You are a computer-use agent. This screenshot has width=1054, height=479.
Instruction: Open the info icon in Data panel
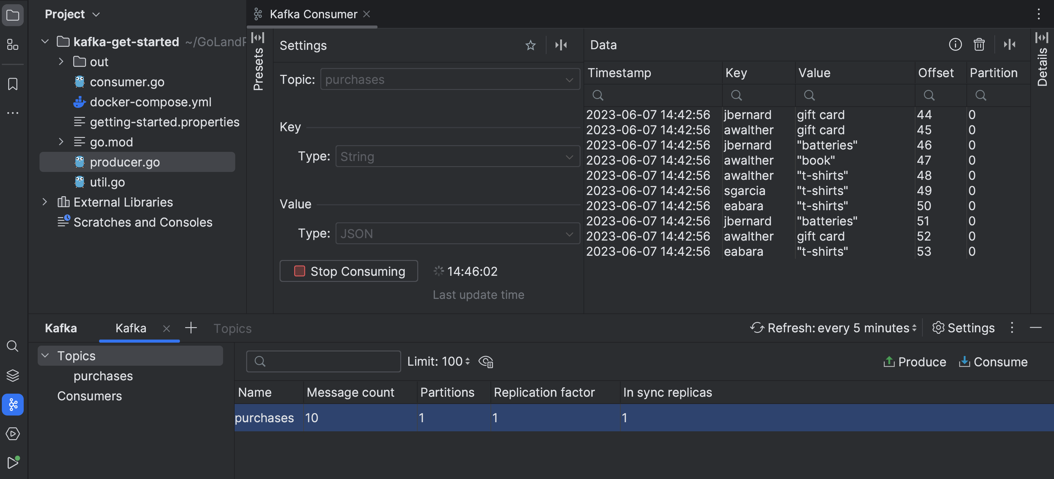click(955, 45)
